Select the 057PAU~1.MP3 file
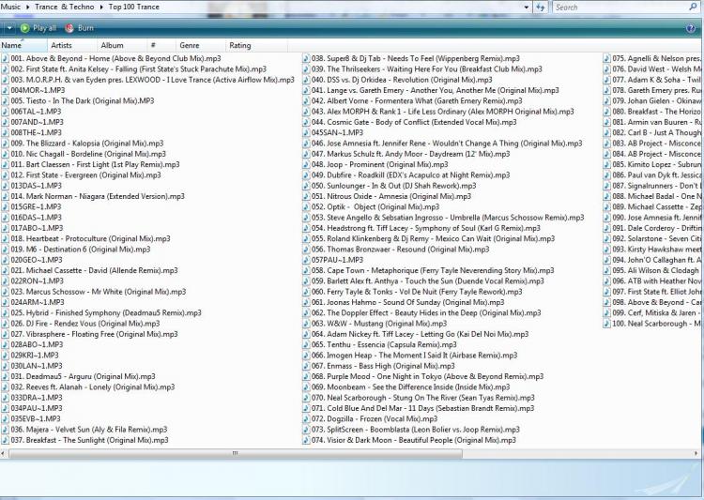Image resolution: width=704 pixels, height=500 pixels. click(333, 261)
